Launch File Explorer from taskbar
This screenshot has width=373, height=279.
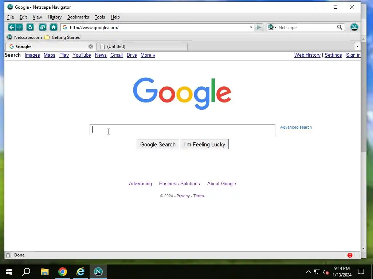click(x=44, y=272)
